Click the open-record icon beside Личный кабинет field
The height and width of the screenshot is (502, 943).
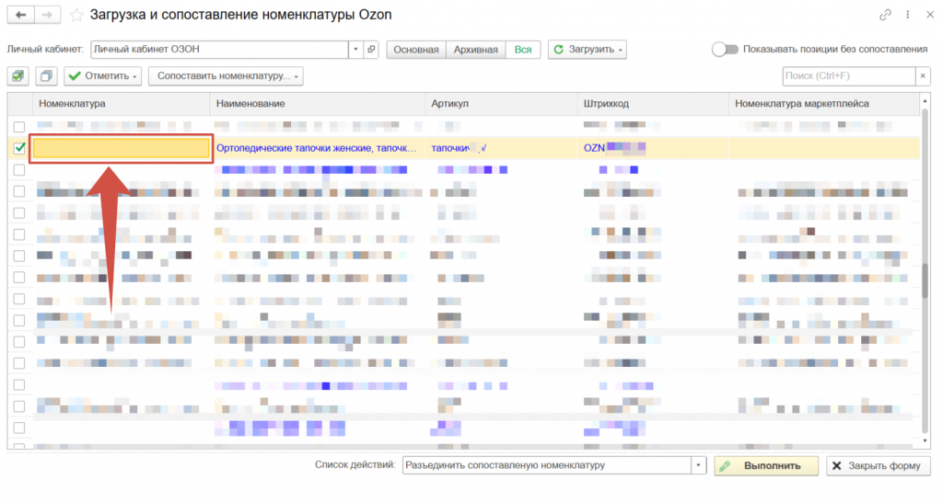tap(370, 50)
